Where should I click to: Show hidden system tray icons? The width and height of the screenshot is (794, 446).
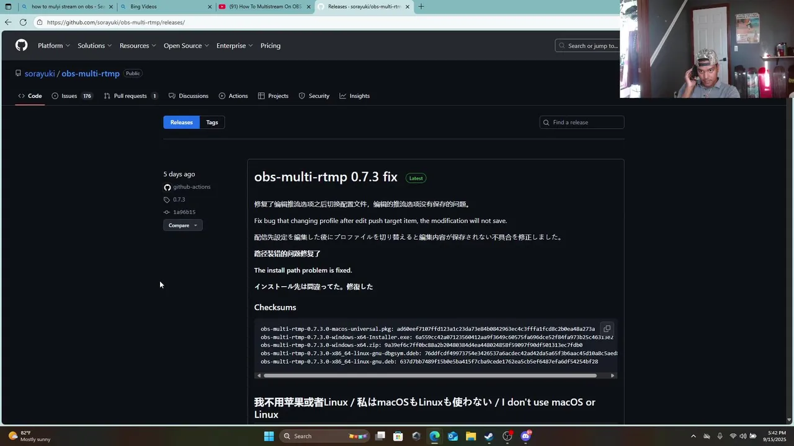point(694,436)
